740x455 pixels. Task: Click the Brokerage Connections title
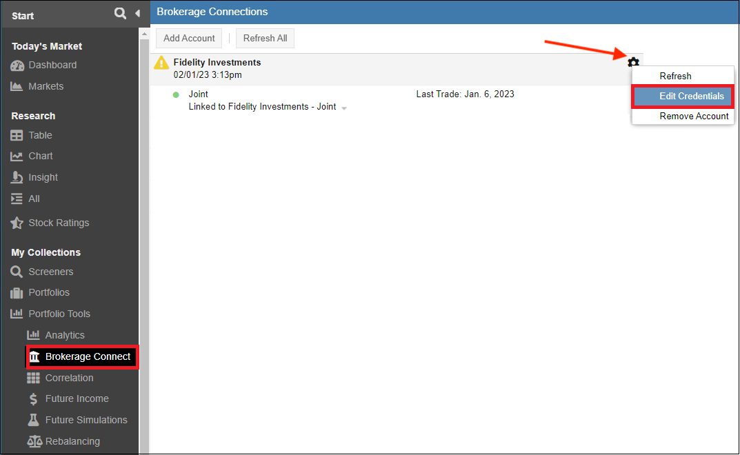click(x=212, y=12)
